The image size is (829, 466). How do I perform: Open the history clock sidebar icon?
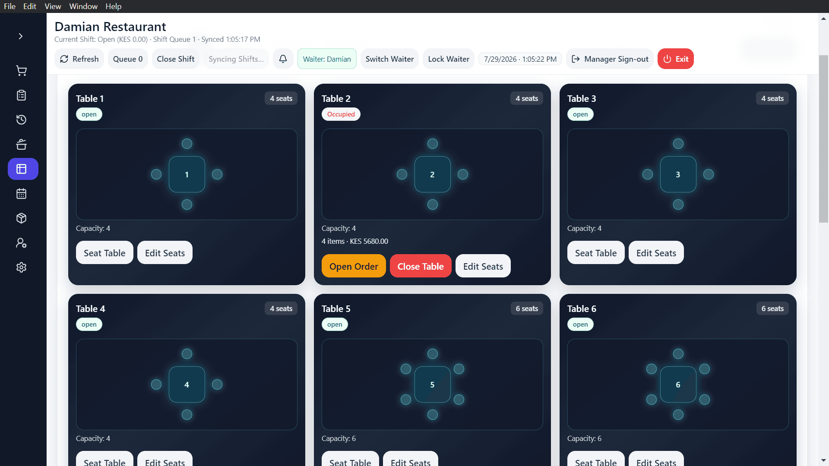click(22, 120)
